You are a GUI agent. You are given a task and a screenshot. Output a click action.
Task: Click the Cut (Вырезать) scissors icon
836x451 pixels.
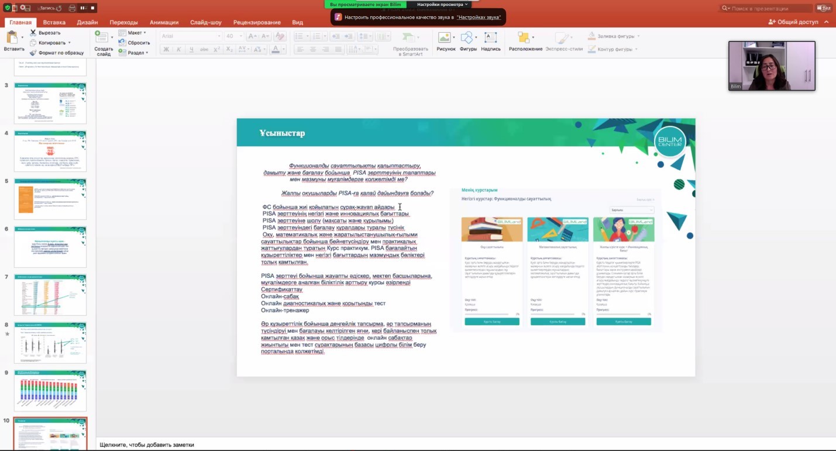[33, 33]
